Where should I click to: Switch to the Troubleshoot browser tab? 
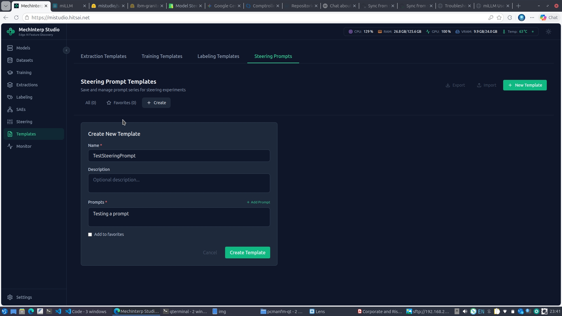pyautogui.click(x=454, y=6)
